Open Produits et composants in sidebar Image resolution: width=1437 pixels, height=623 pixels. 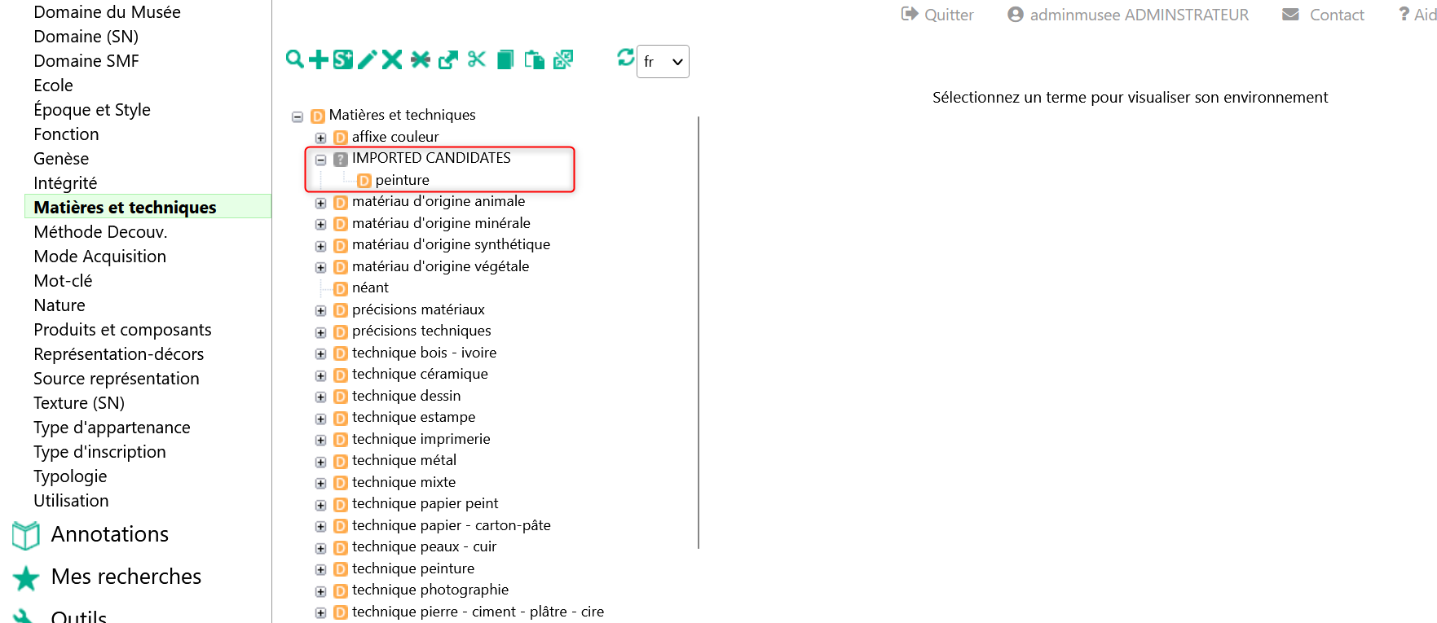(122, 330)
